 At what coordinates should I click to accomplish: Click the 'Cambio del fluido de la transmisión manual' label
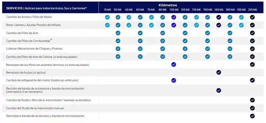[35, 108]
